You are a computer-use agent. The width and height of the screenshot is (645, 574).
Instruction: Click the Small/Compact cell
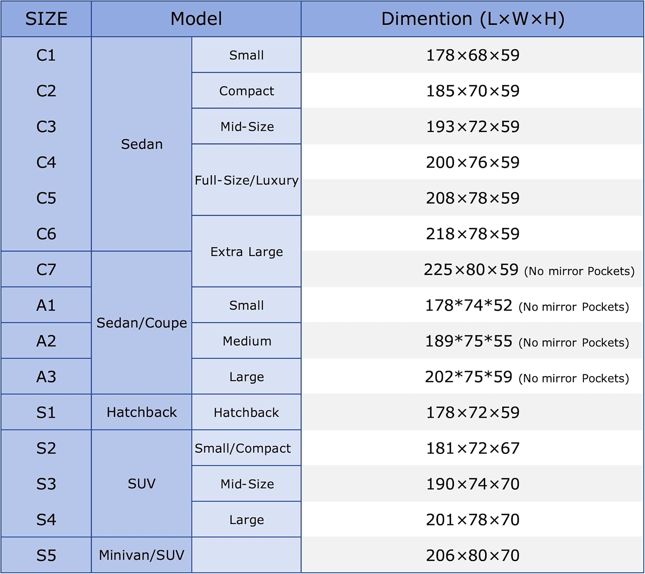(x=246, y=448)
